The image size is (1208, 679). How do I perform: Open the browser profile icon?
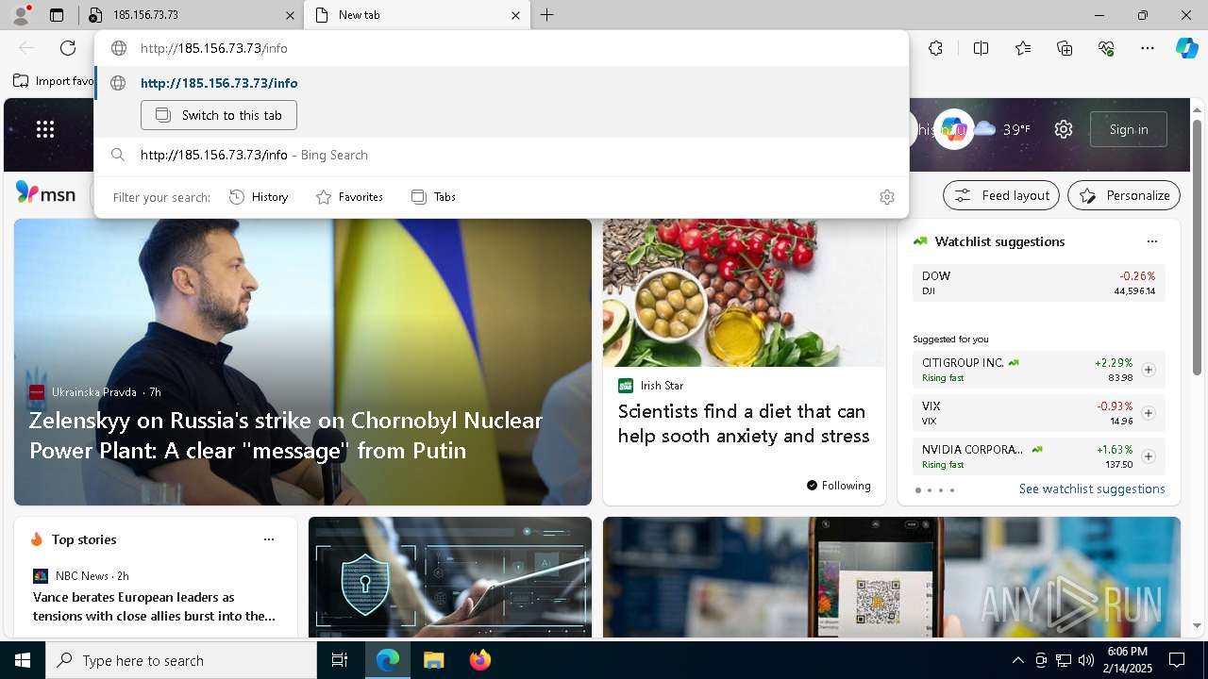(x=20, y=15)
